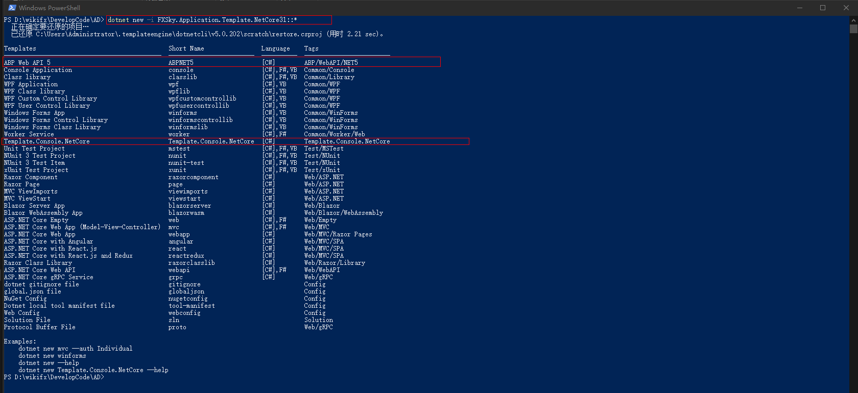Click the 'razorcomponent' short name
858x393 pixels.
coord(193,177)
